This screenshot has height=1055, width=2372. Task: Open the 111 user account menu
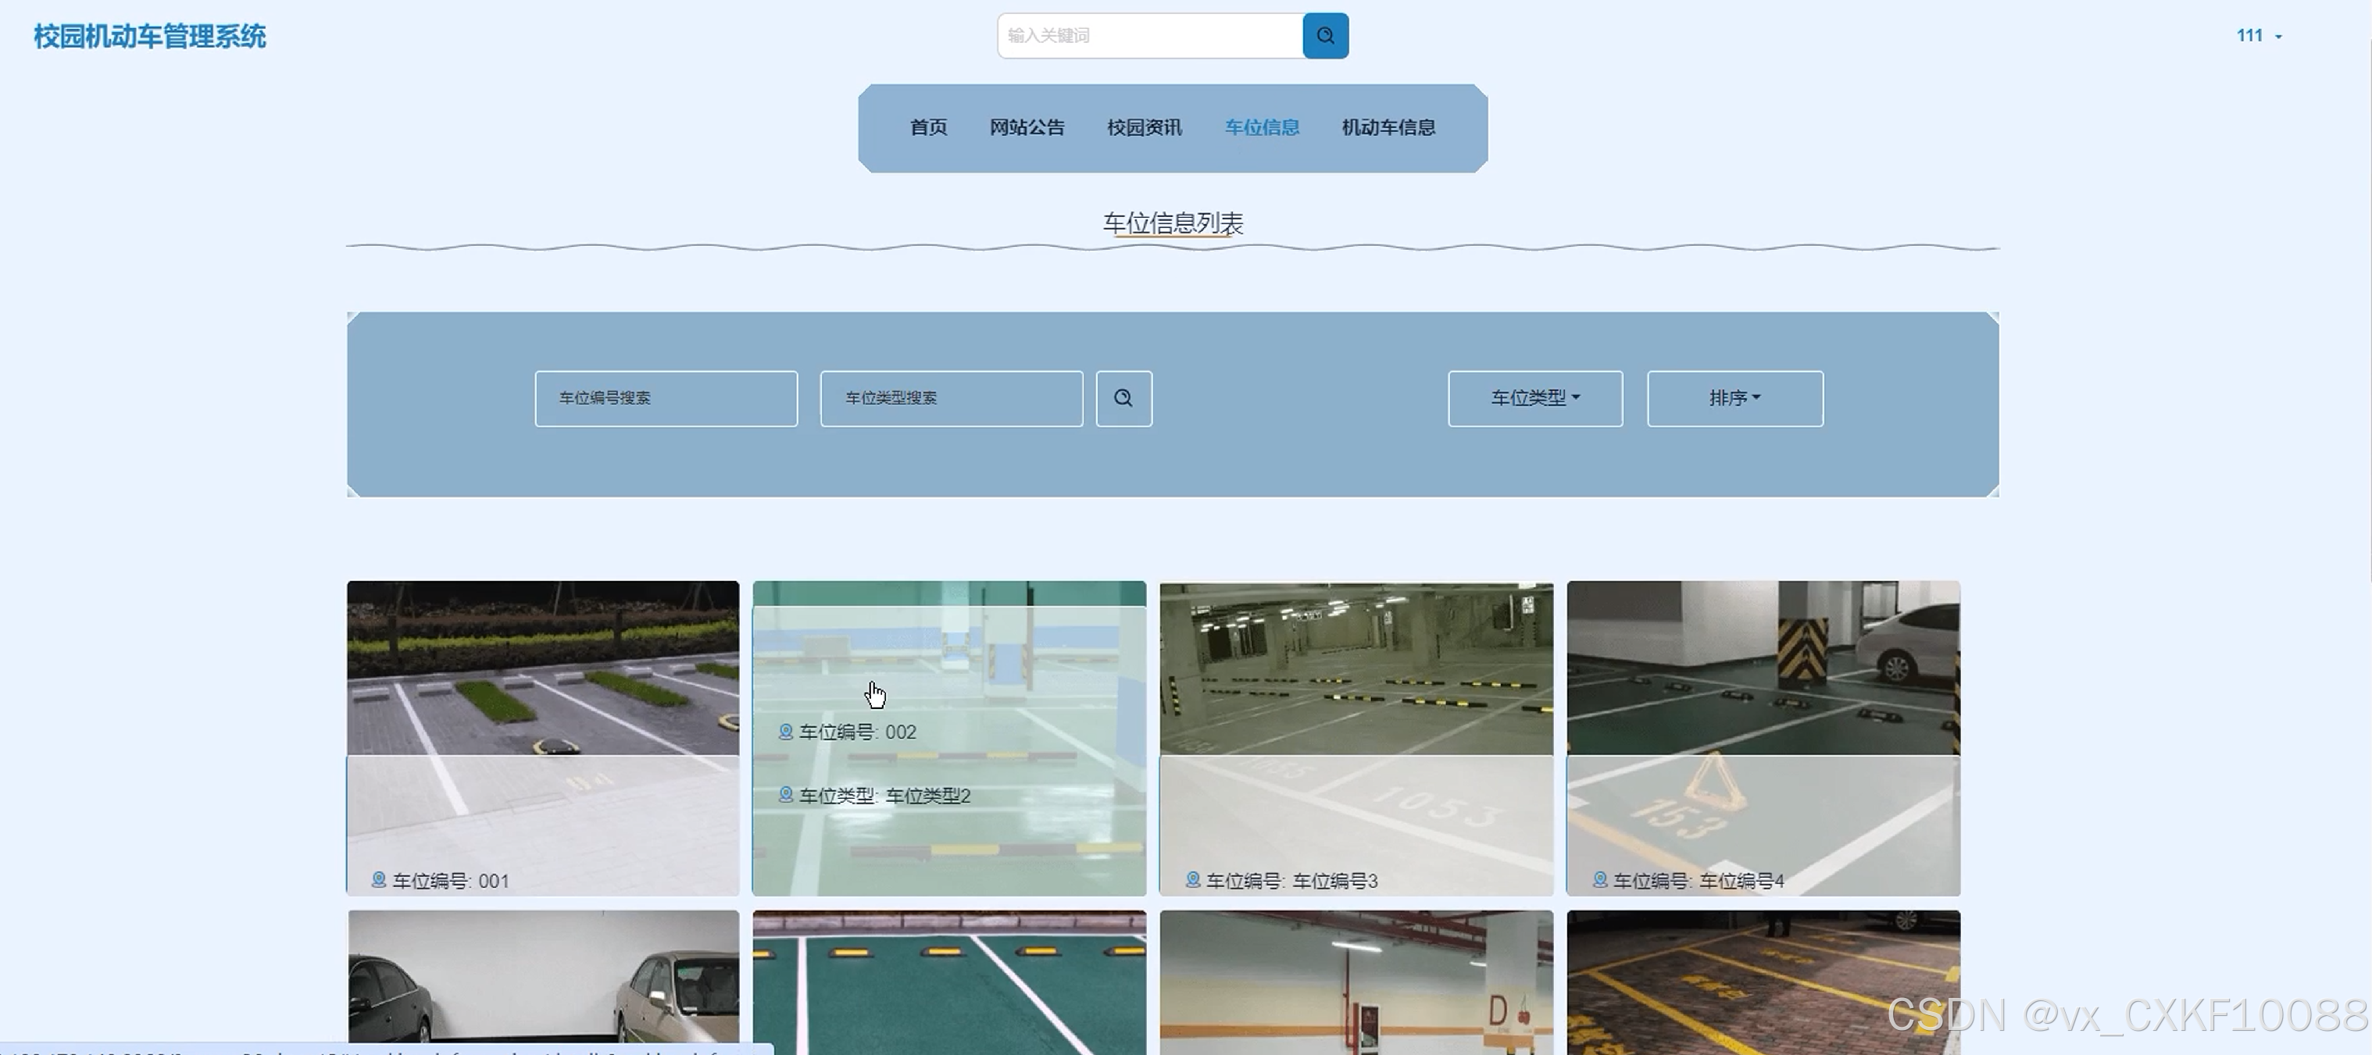(2258, 36)
